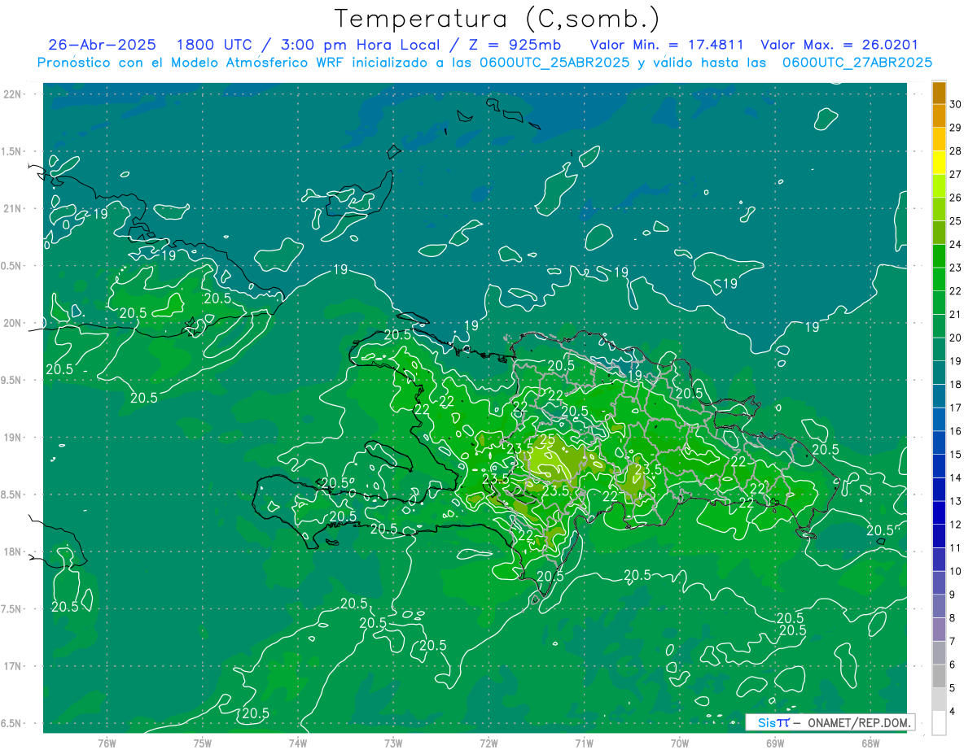Click the "25" contour label on the map
Screen dimensions: 977x754
click(548, 440)
